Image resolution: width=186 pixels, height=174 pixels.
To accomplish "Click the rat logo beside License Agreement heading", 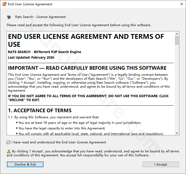I will pyautogui.click(x=9, y=17).
